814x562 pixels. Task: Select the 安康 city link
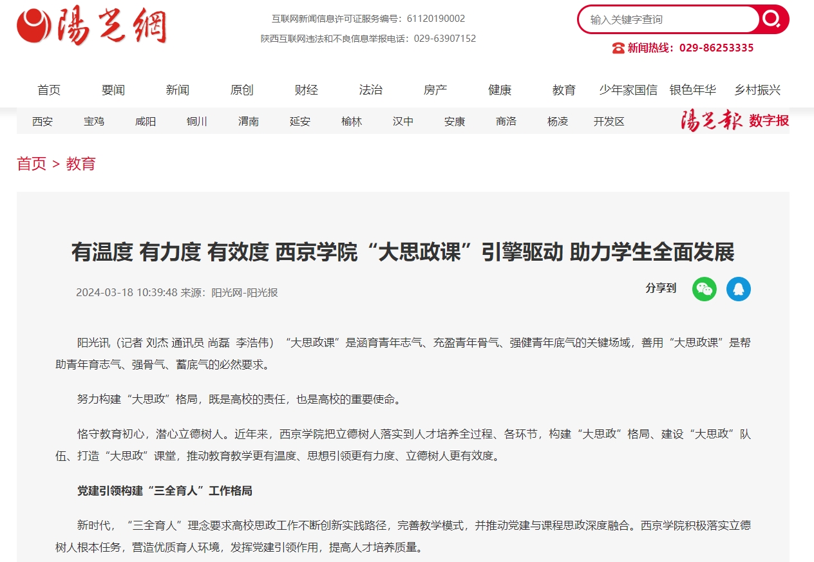coord(455,121)
